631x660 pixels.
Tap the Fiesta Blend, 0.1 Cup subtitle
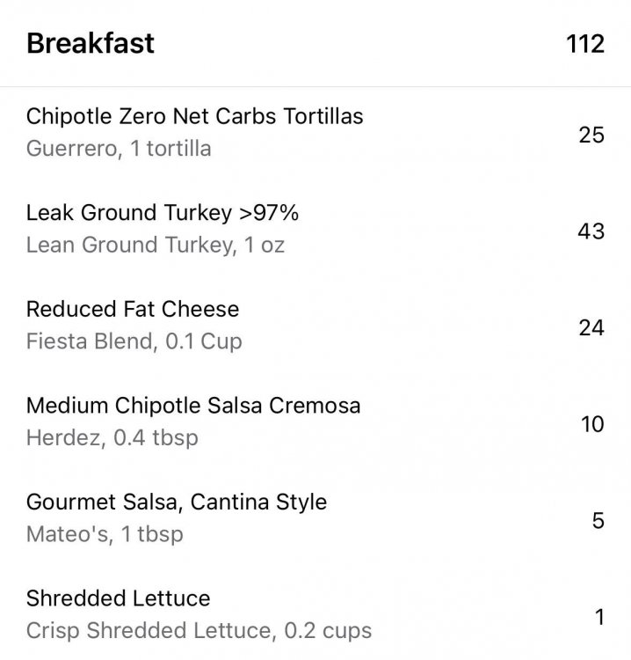click(x=134, y=341)
